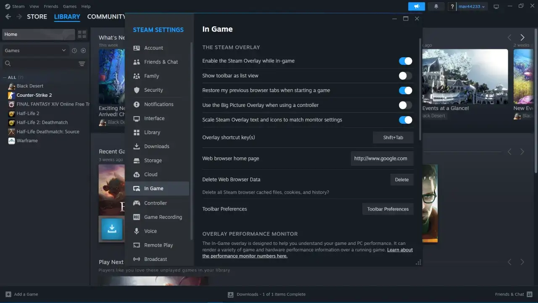
Task: Click the Steam logo in the title bar
Action: pyautogui.click(x=8, y=6)
